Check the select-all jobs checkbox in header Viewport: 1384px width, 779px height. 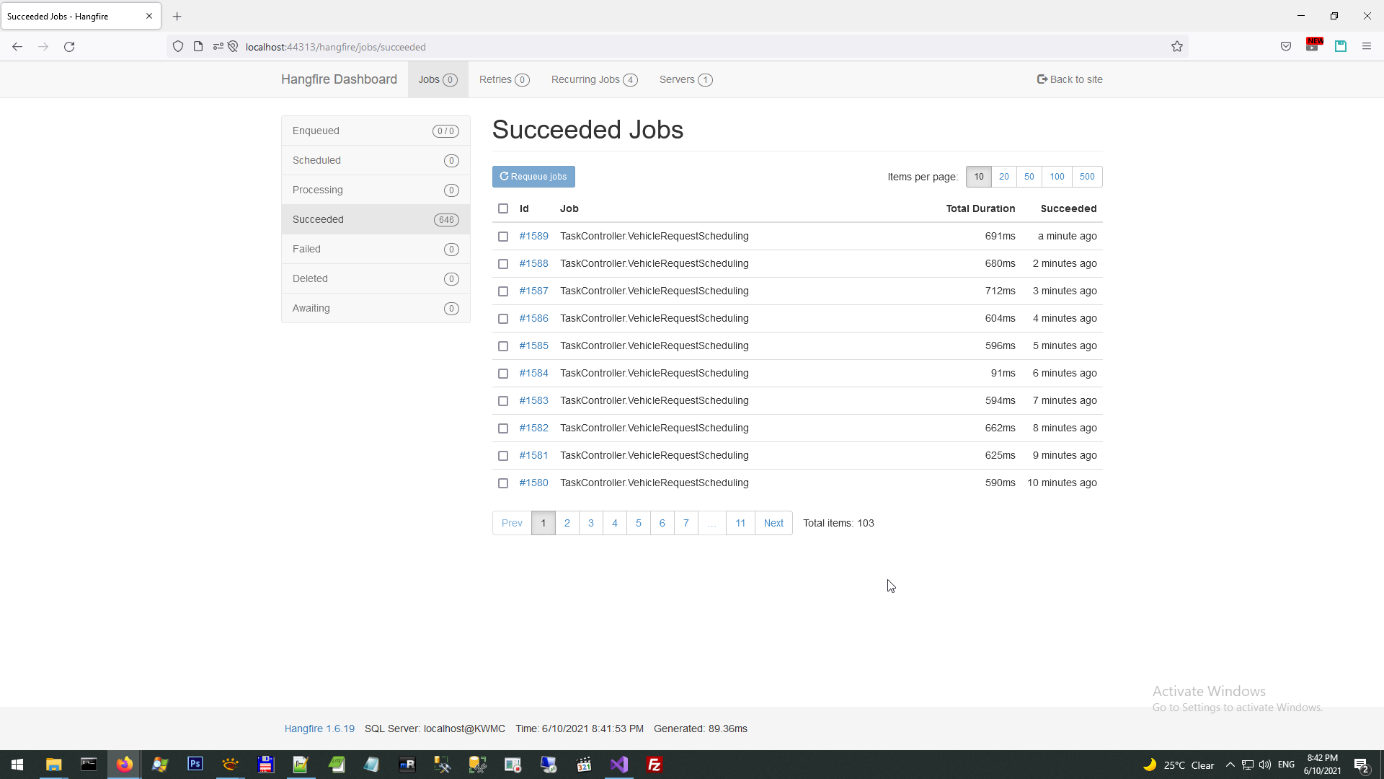click(503, 208)
